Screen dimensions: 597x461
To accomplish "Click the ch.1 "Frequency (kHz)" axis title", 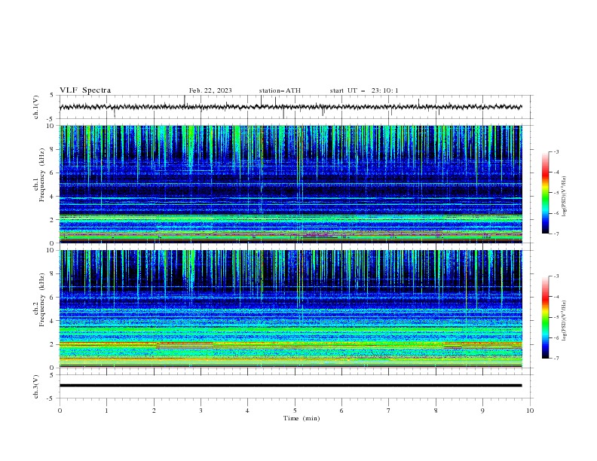I will click(41, 175).
